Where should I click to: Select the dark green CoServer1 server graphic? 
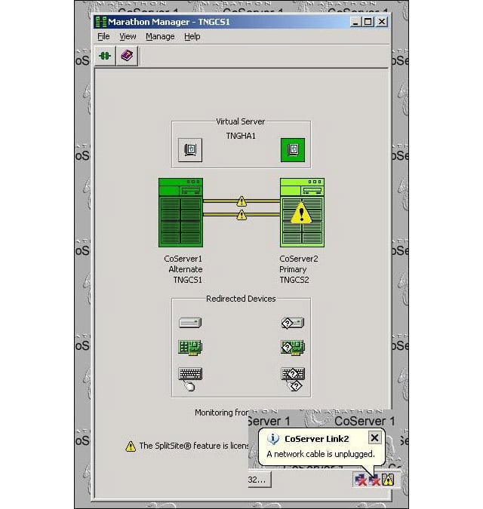[x=180, y=213]
